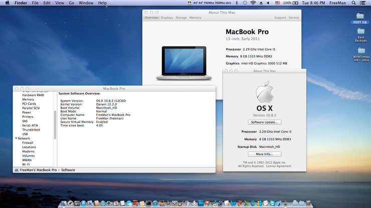Launch Terminal from the Dock

pyautogui.click(x=148, y=203)
